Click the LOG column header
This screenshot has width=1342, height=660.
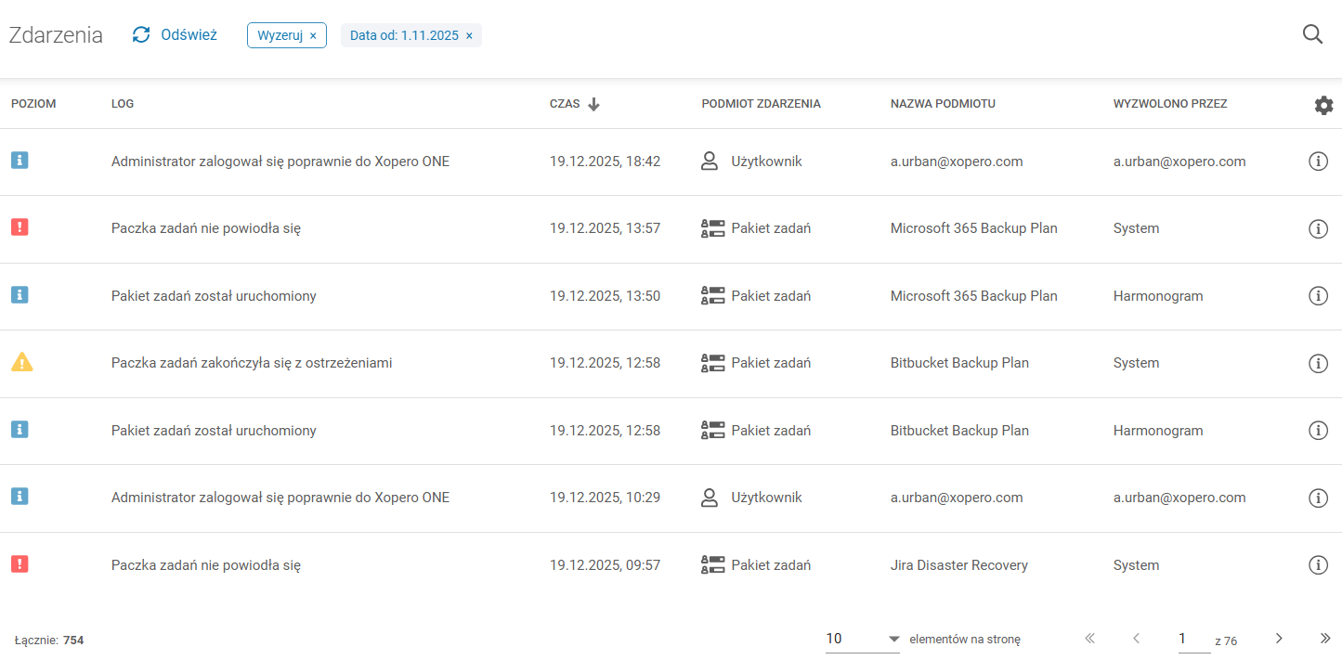123,104
